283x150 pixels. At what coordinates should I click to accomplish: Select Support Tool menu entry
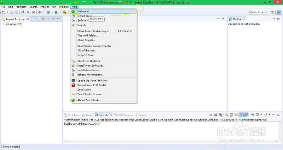(x=104, y=55)
